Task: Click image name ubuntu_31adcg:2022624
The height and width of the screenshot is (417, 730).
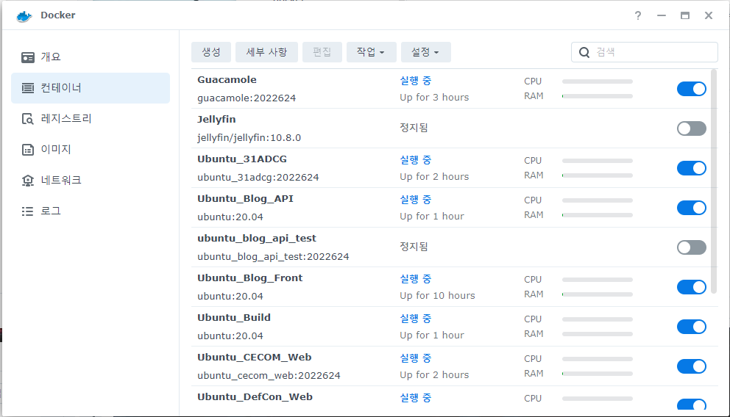Action: pos(258,178)
